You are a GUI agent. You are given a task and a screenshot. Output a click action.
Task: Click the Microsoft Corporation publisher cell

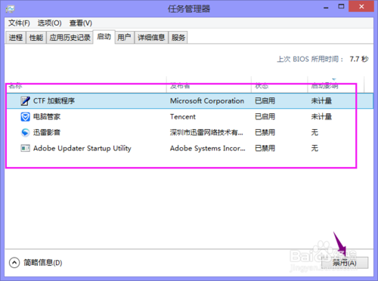(207, 101)
